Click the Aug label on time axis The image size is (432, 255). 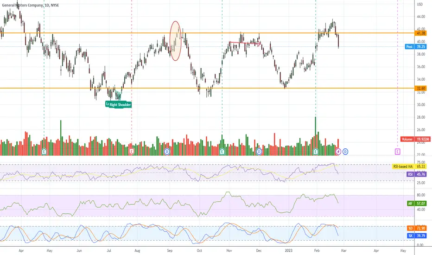[x=137, y=250]
